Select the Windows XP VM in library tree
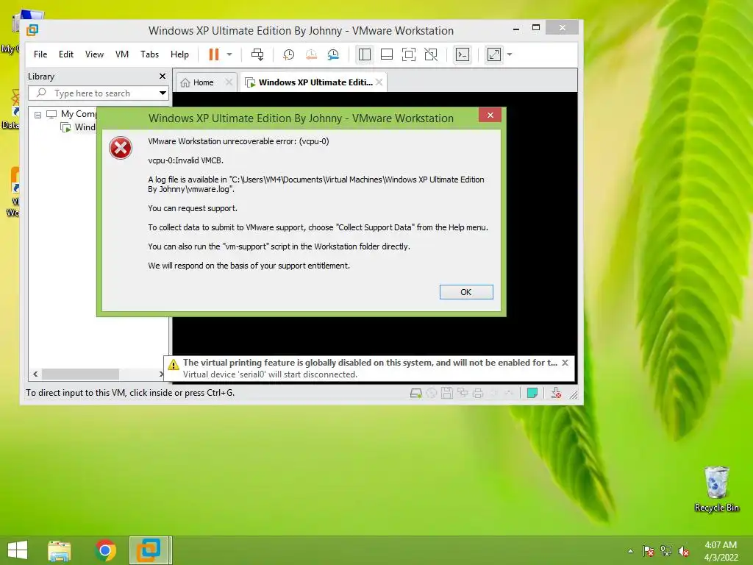This screenshot has width=753, height=565. [78, 127]
